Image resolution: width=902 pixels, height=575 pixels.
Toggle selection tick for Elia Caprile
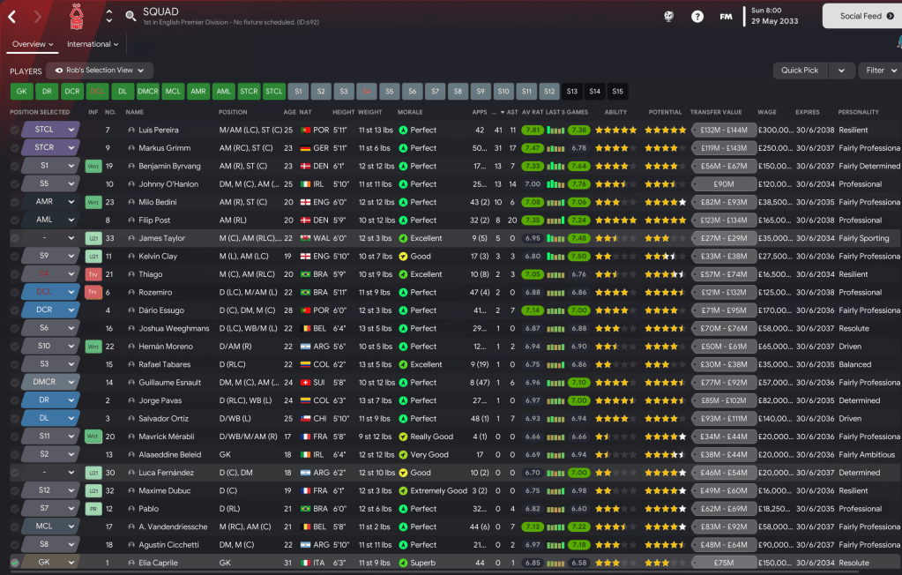14,563
